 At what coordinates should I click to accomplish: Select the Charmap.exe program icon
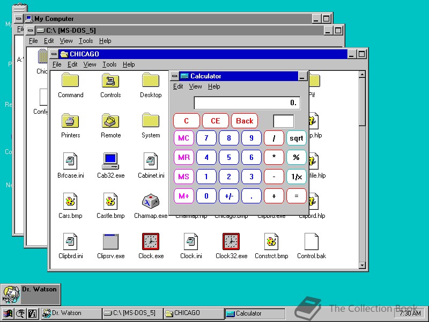coord(151,201)
